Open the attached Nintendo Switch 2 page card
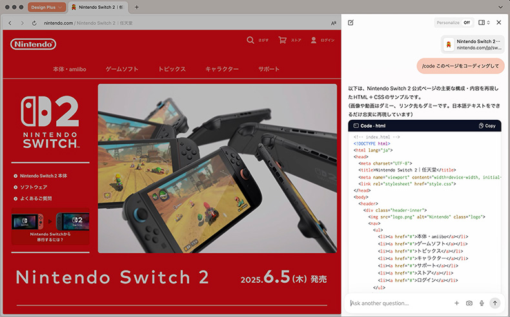This screenshot has width=510, height=317. point(473,44)
